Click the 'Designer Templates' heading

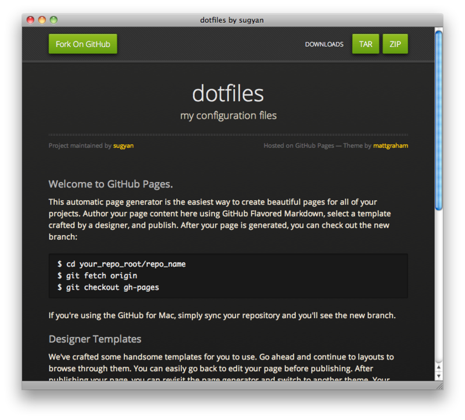click(95, 339)
